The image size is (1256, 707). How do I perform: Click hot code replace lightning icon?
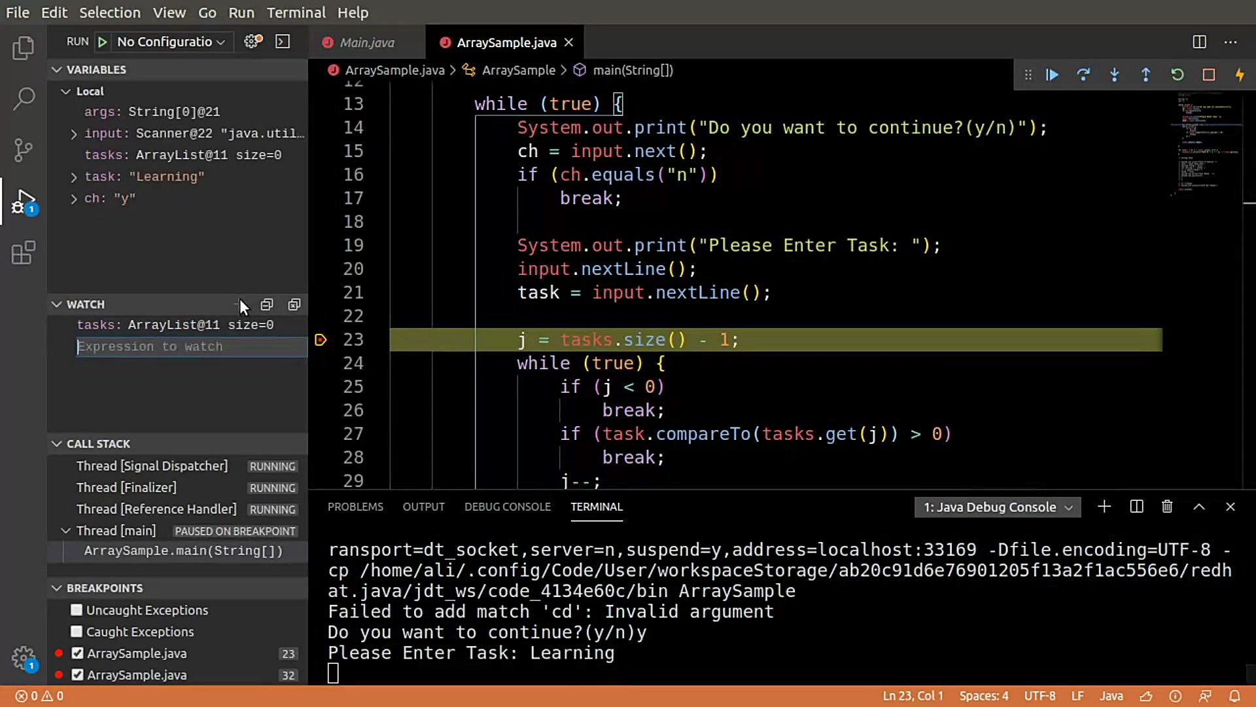(1240, 75)
